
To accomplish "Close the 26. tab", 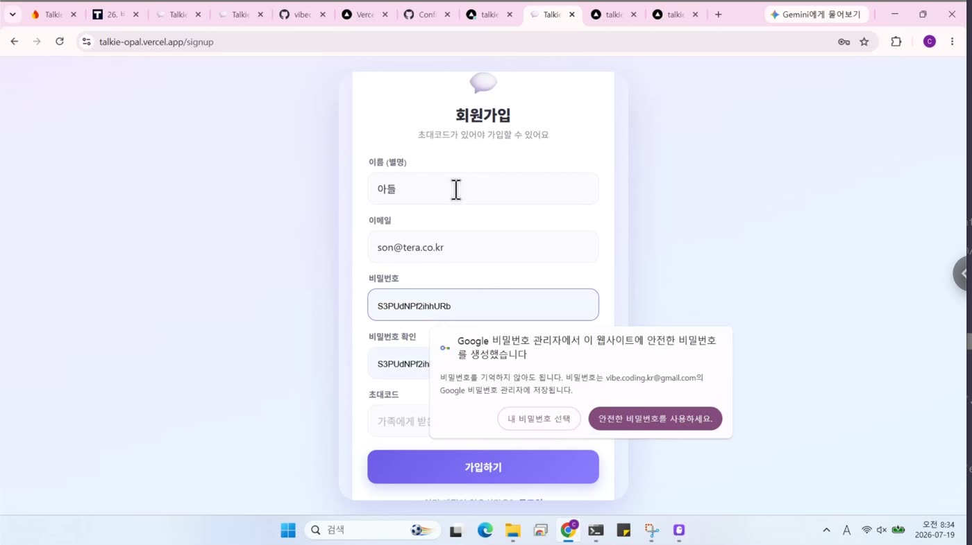I will click(135, 15).
